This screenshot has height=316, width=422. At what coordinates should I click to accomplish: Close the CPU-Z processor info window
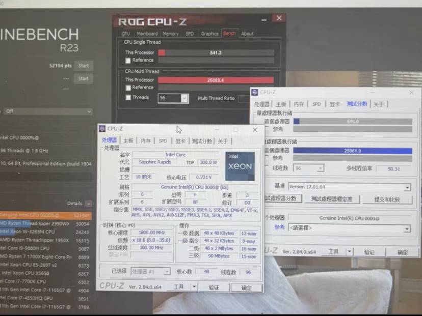(255, 130)
